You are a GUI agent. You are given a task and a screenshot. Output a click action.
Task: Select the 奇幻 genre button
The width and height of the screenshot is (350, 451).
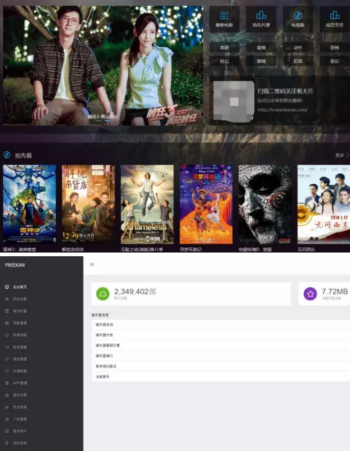click(x=334, y=61)
